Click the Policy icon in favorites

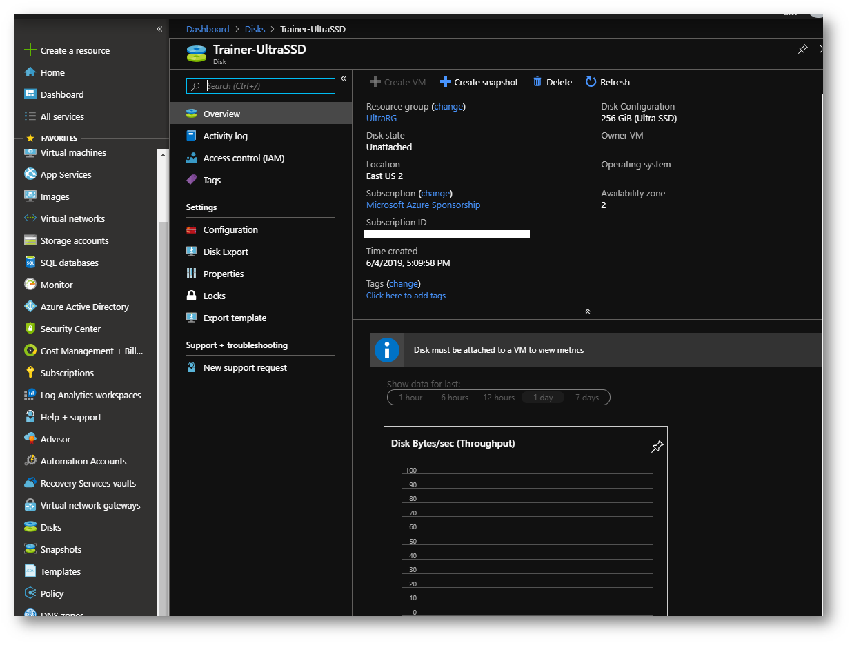click(30, 593)
